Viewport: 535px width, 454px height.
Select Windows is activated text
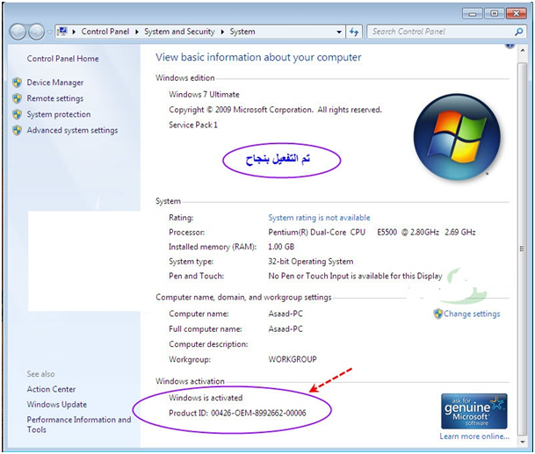[206, 398]
